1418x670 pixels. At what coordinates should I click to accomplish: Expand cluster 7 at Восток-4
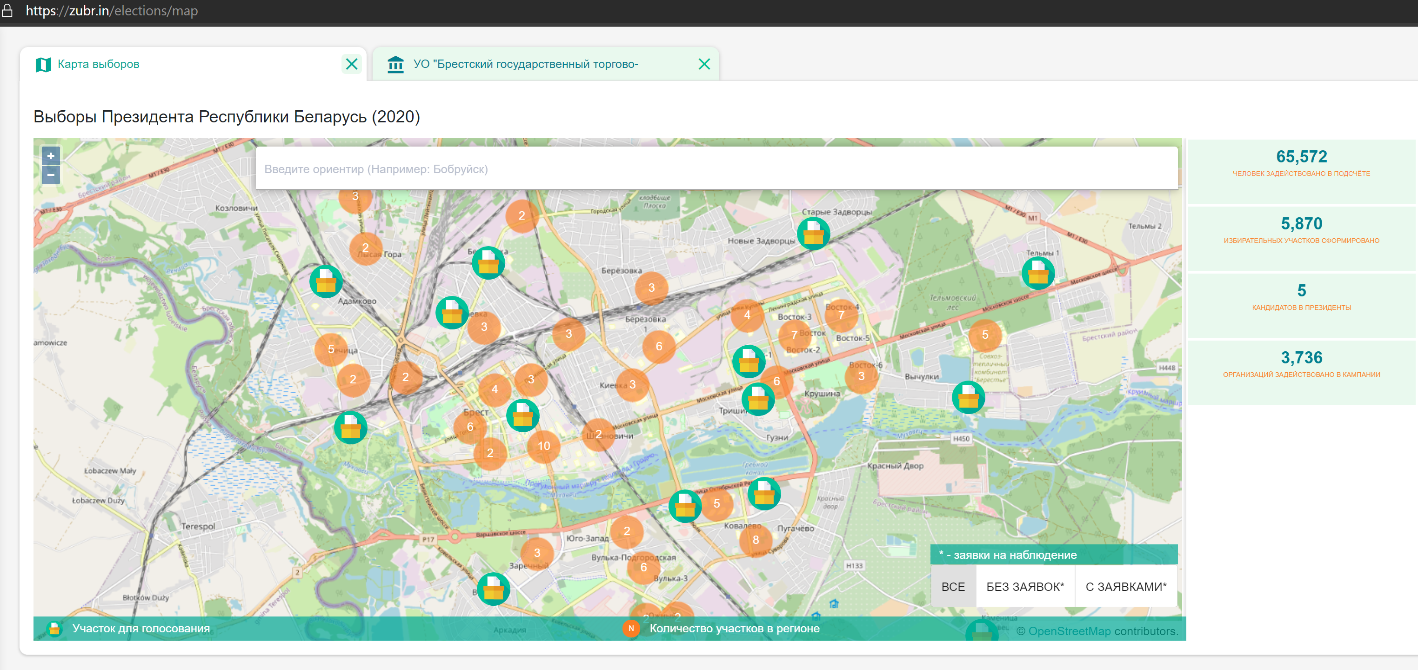841,315
